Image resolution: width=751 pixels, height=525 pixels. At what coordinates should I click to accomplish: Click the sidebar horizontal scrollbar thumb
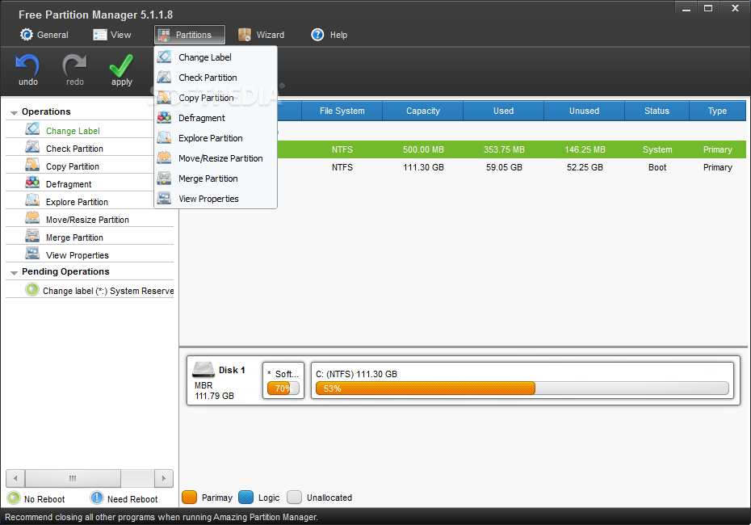tap(73, 478)
